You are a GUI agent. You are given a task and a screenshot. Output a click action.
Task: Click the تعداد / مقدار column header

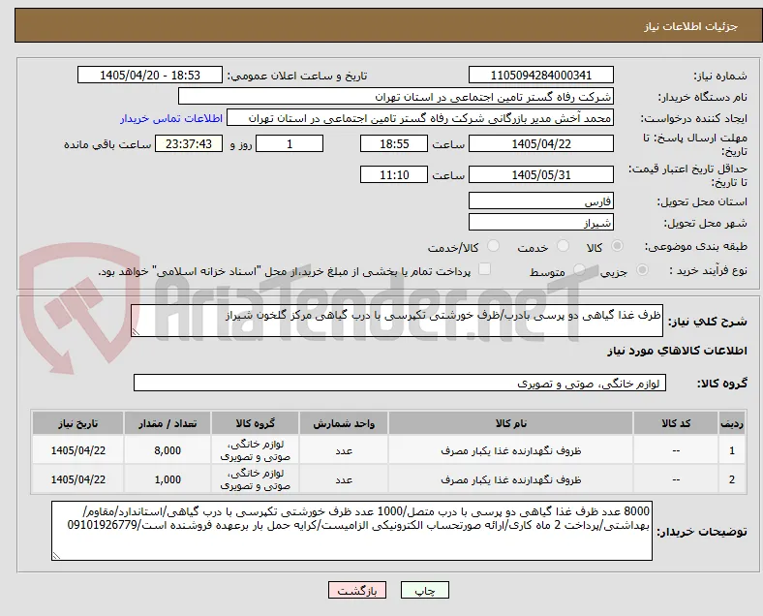coord(168,423)
